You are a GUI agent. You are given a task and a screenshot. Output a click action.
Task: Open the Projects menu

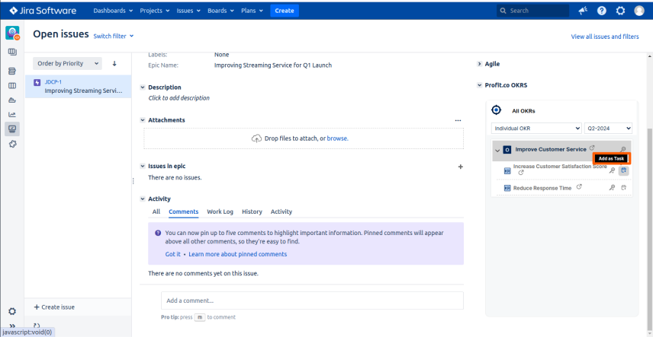point(155,11)
